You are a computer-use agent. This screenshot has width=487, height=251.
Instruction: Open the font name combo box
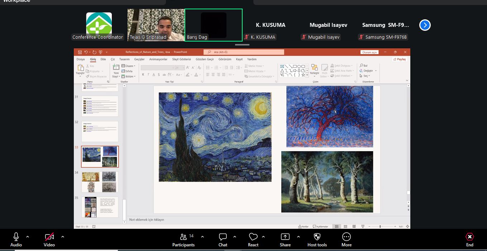(158, 68)
